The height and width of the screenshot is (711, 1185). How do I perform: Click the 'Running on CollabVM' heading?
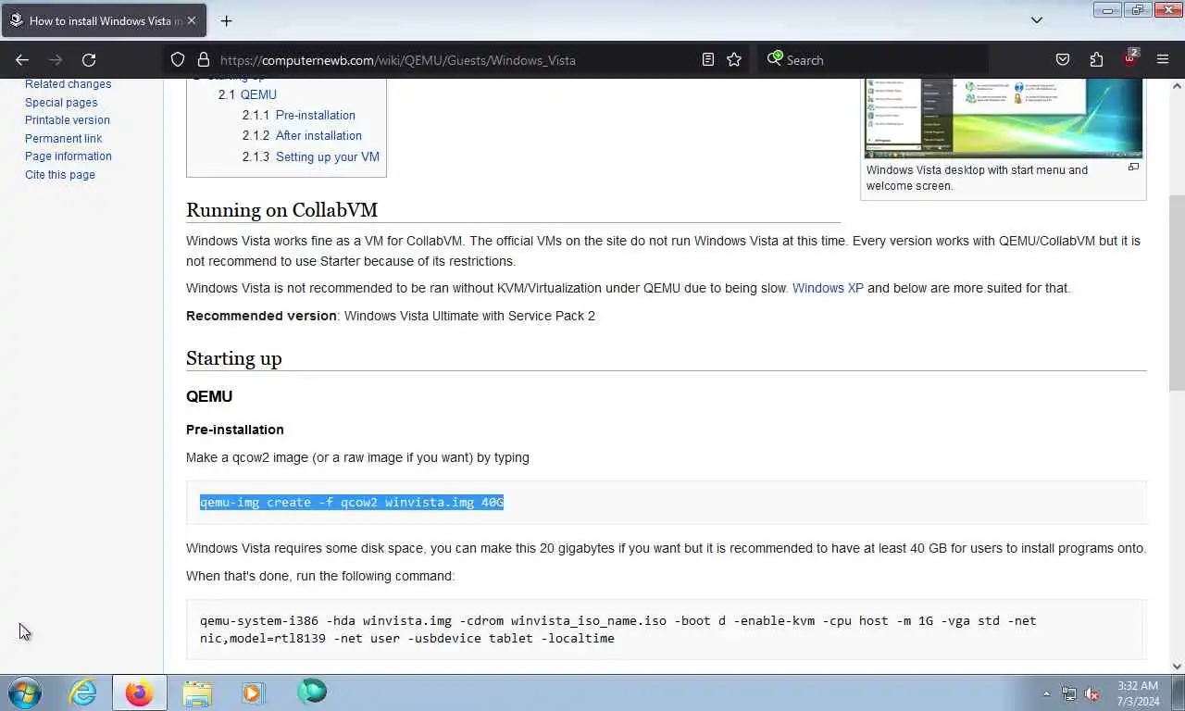point(281,210)
